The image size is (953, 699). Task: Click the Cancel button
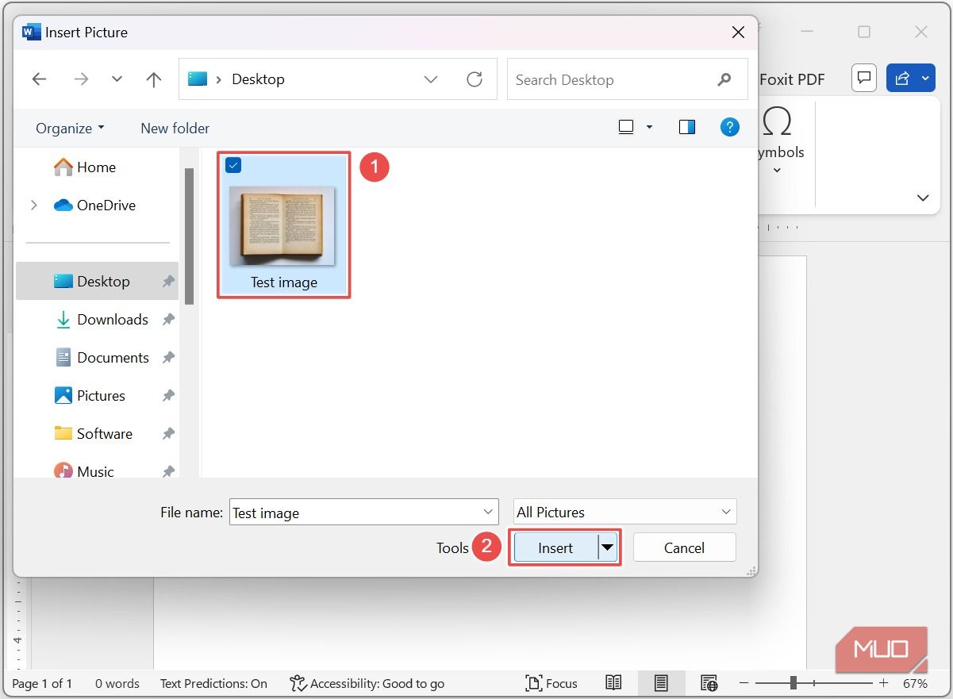[x=684, y=547]
